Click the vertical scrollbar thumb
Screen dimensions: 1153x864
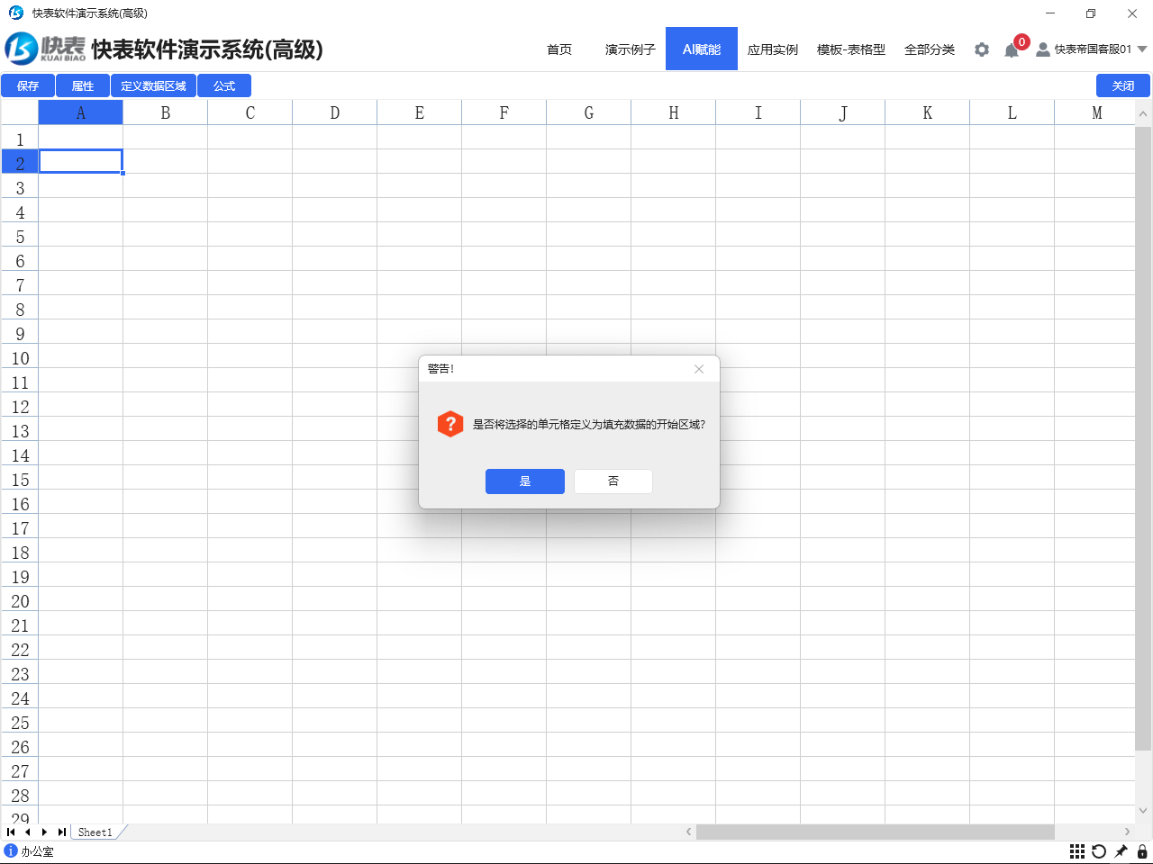tap(1143, 438)
